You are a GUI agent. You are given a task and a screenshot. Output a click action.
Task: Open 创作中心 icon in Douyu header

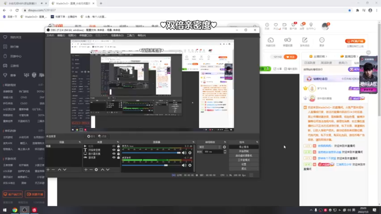[311, 25]
